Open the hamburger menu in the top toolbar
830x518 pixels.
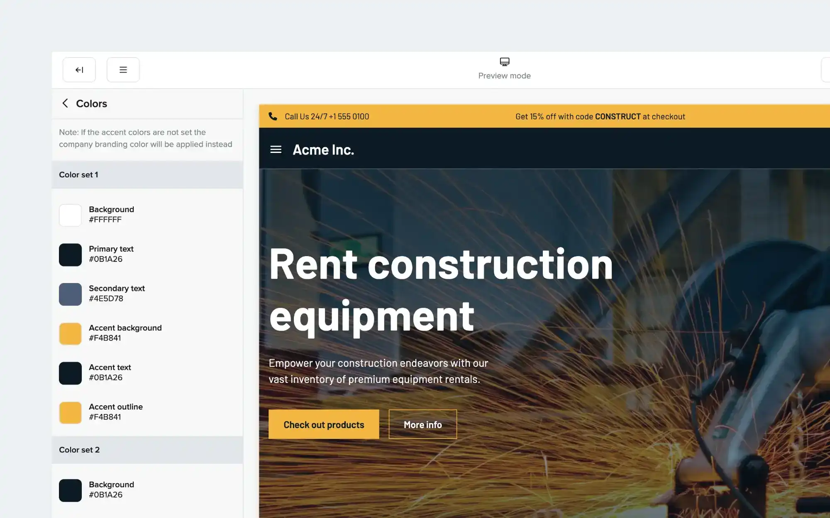(x=123, y=70)
